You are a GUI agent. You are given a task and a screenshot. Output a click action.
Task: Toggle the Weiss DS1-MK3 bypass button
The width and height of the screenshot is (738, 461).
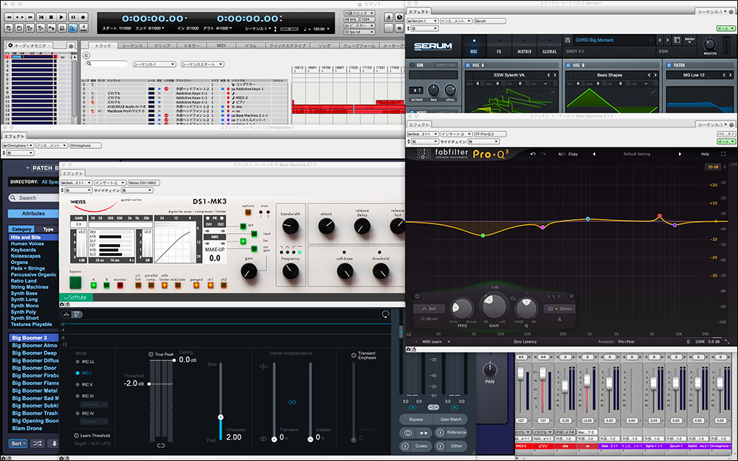coord(75,283)
